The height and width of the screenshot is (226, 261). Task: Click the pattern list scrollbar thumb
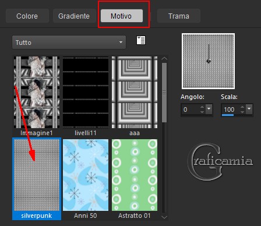(x=164, y=93)
